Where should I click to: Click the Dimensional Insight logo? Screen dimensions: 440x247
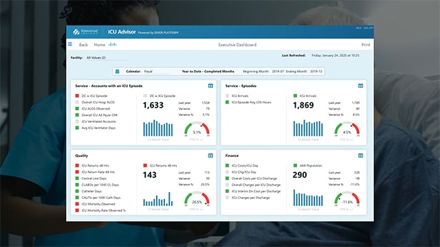[85, 32]
